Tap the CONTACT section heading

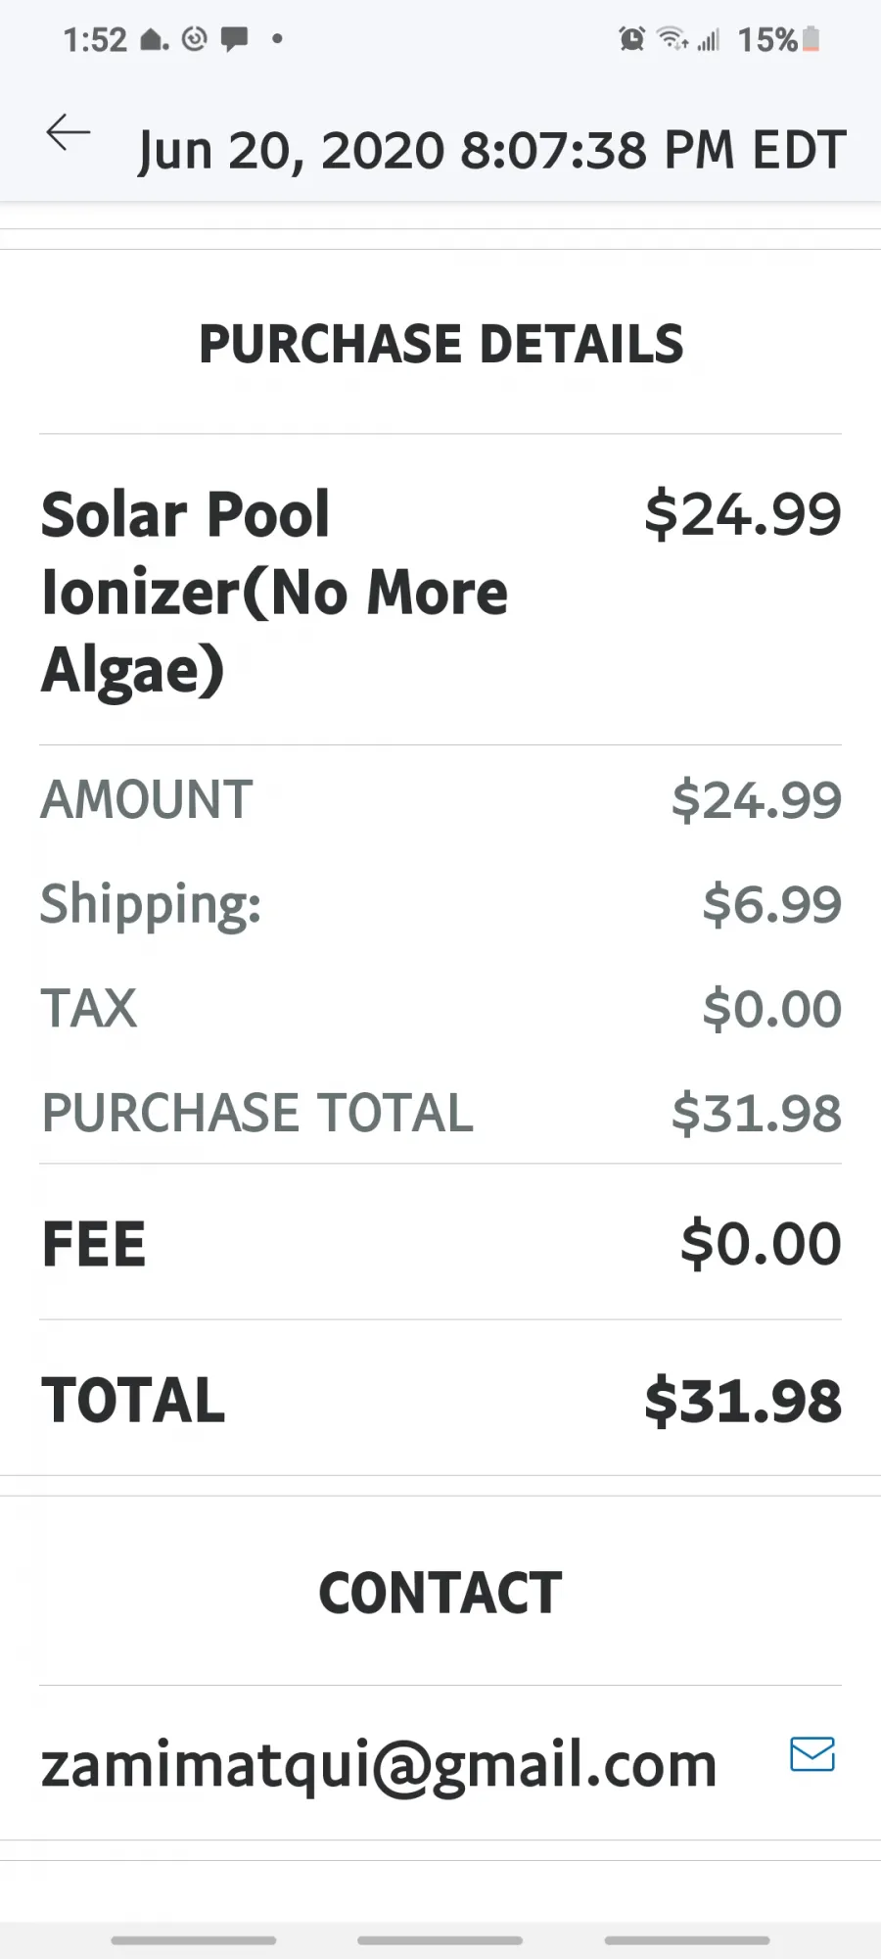pyautogui.click(x=440, y=1593)
